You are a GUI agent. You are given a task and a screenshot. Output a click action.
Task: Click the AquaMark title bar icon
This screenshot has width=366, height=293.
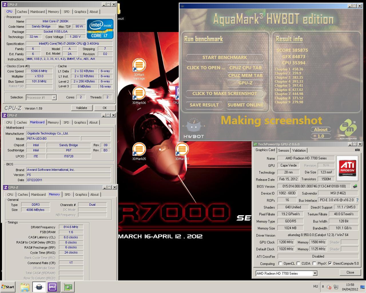[x=183, y=6]
